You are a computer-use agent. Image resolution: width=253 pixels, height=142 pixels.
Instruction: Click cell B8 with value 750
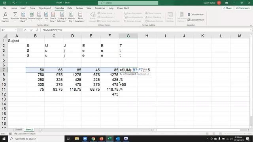[x=35, y=75]
